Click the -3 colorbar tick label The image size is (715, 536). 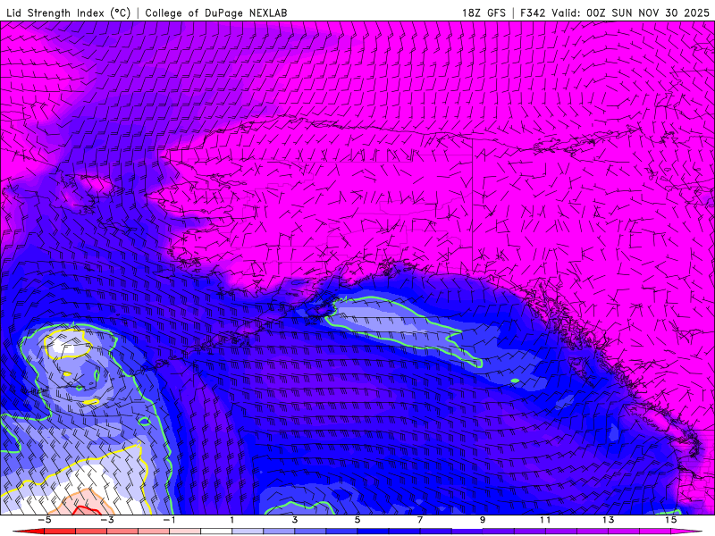coord(106,520)
